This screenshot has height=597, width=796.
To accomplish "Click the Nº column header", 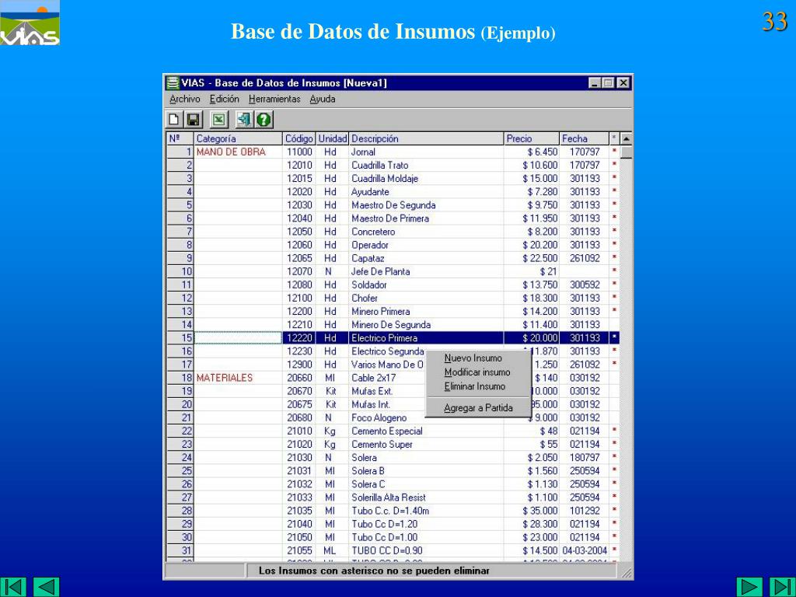I will pyautogui.click(x=180, y=138).
